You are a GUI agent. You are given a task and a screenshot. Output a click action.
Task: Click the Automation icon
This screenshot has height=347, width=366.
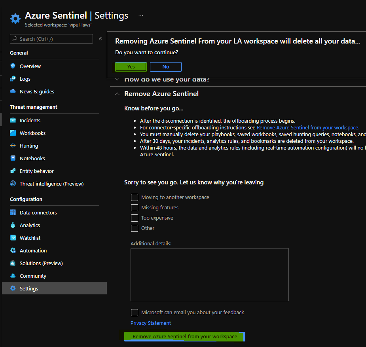click(13, 250)
